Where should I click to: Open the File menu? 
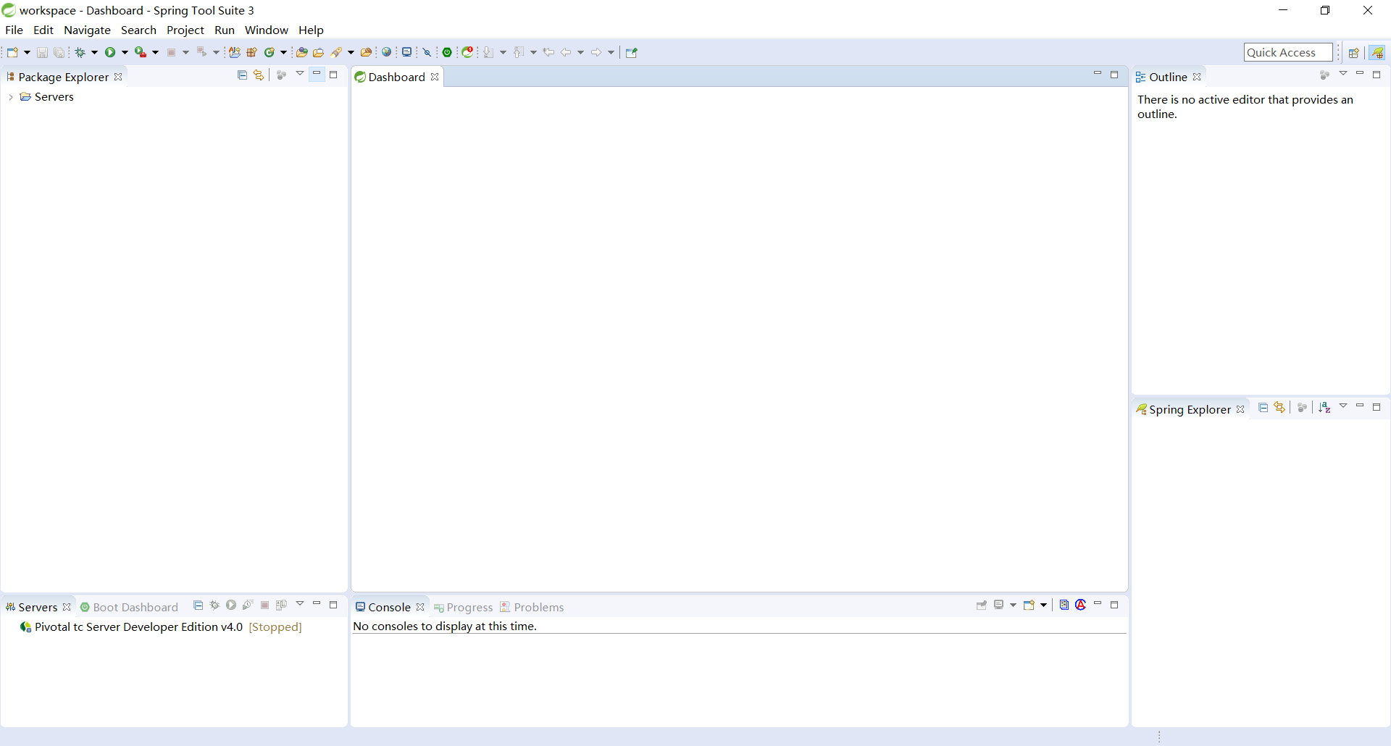click(14, 30)
